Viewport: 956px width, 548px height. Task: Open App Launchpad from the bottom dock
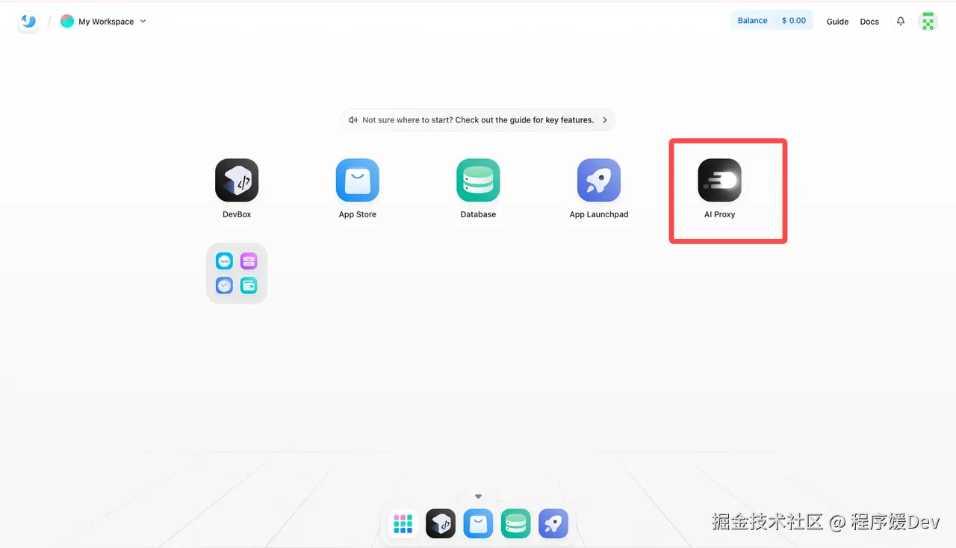(553, 524)
